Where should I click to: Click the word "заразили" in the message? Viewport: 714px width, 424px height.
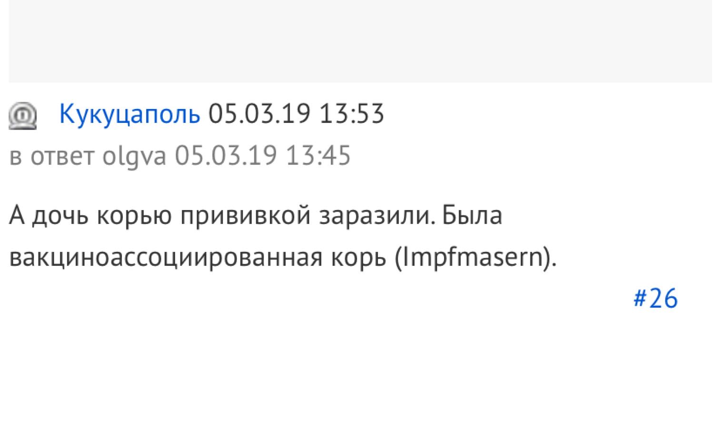[377, 215]
